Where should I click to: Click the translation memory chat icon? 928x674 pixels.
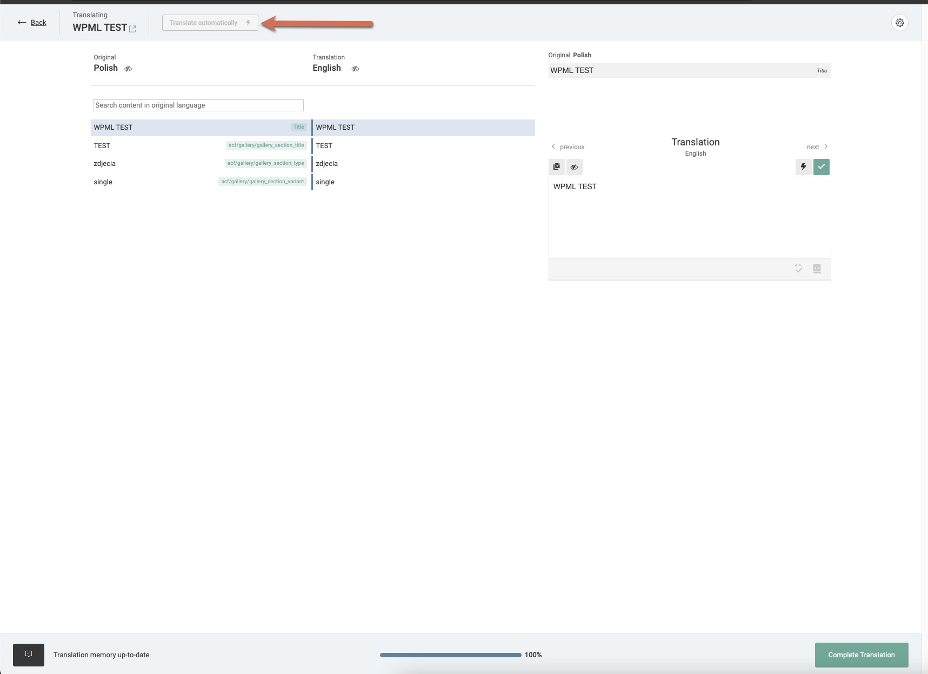[29, 655]
